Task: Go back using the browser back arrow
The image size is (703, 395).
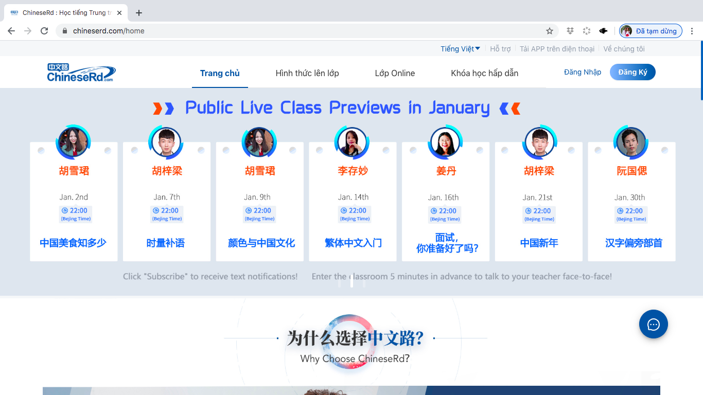Action: point(11,31)
